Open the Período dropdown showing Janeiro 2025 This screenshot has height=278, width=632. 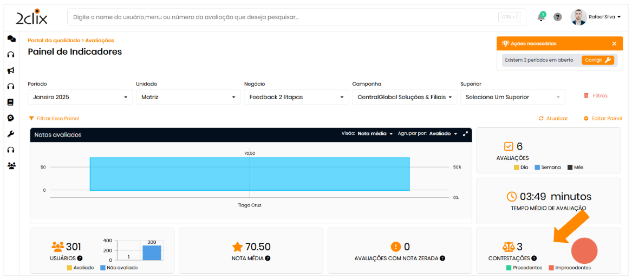coord(80,97)
